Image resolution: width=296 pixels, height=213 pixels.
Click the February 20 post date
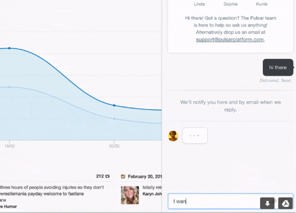tap(144, 177)
